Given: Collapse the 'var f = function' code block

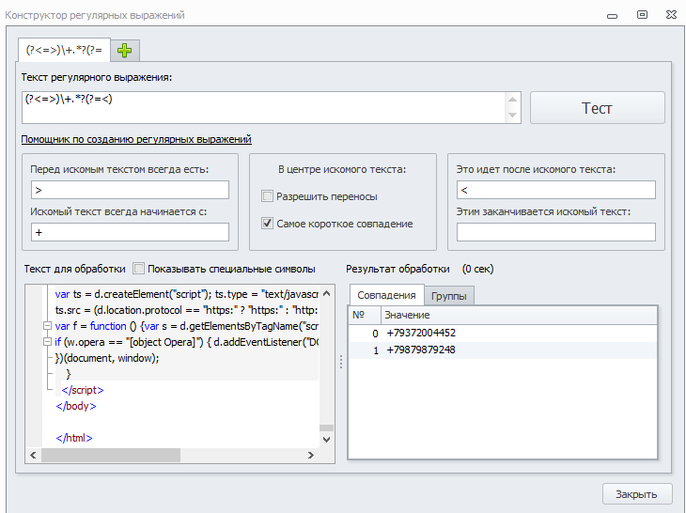Looking at the screenshot, I should 47,326.
